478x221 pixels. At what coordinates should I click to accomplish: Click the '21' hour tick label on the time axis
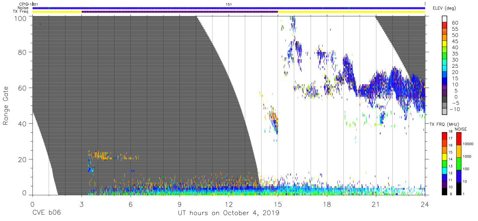(x=376, y=204)
